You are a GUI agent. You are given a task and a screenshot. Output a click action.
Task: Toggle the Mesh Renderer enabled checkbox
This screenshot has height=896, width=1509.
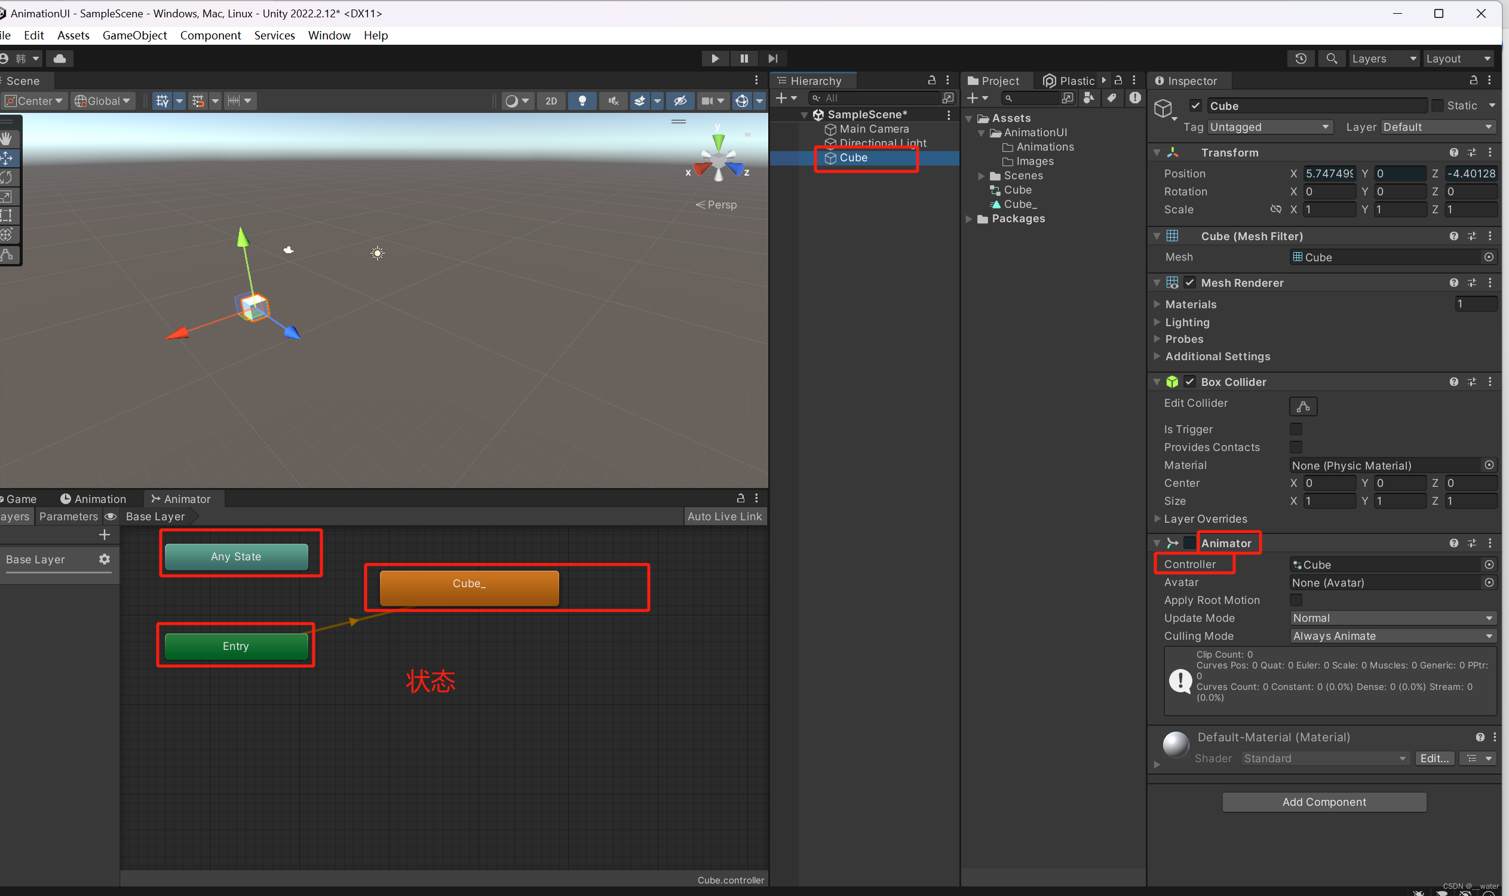point(1189,282)
